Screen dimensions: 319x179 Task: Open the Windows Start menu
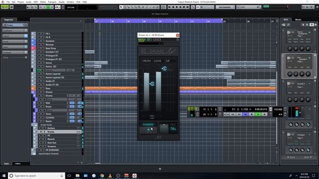(x=4, y=176)
